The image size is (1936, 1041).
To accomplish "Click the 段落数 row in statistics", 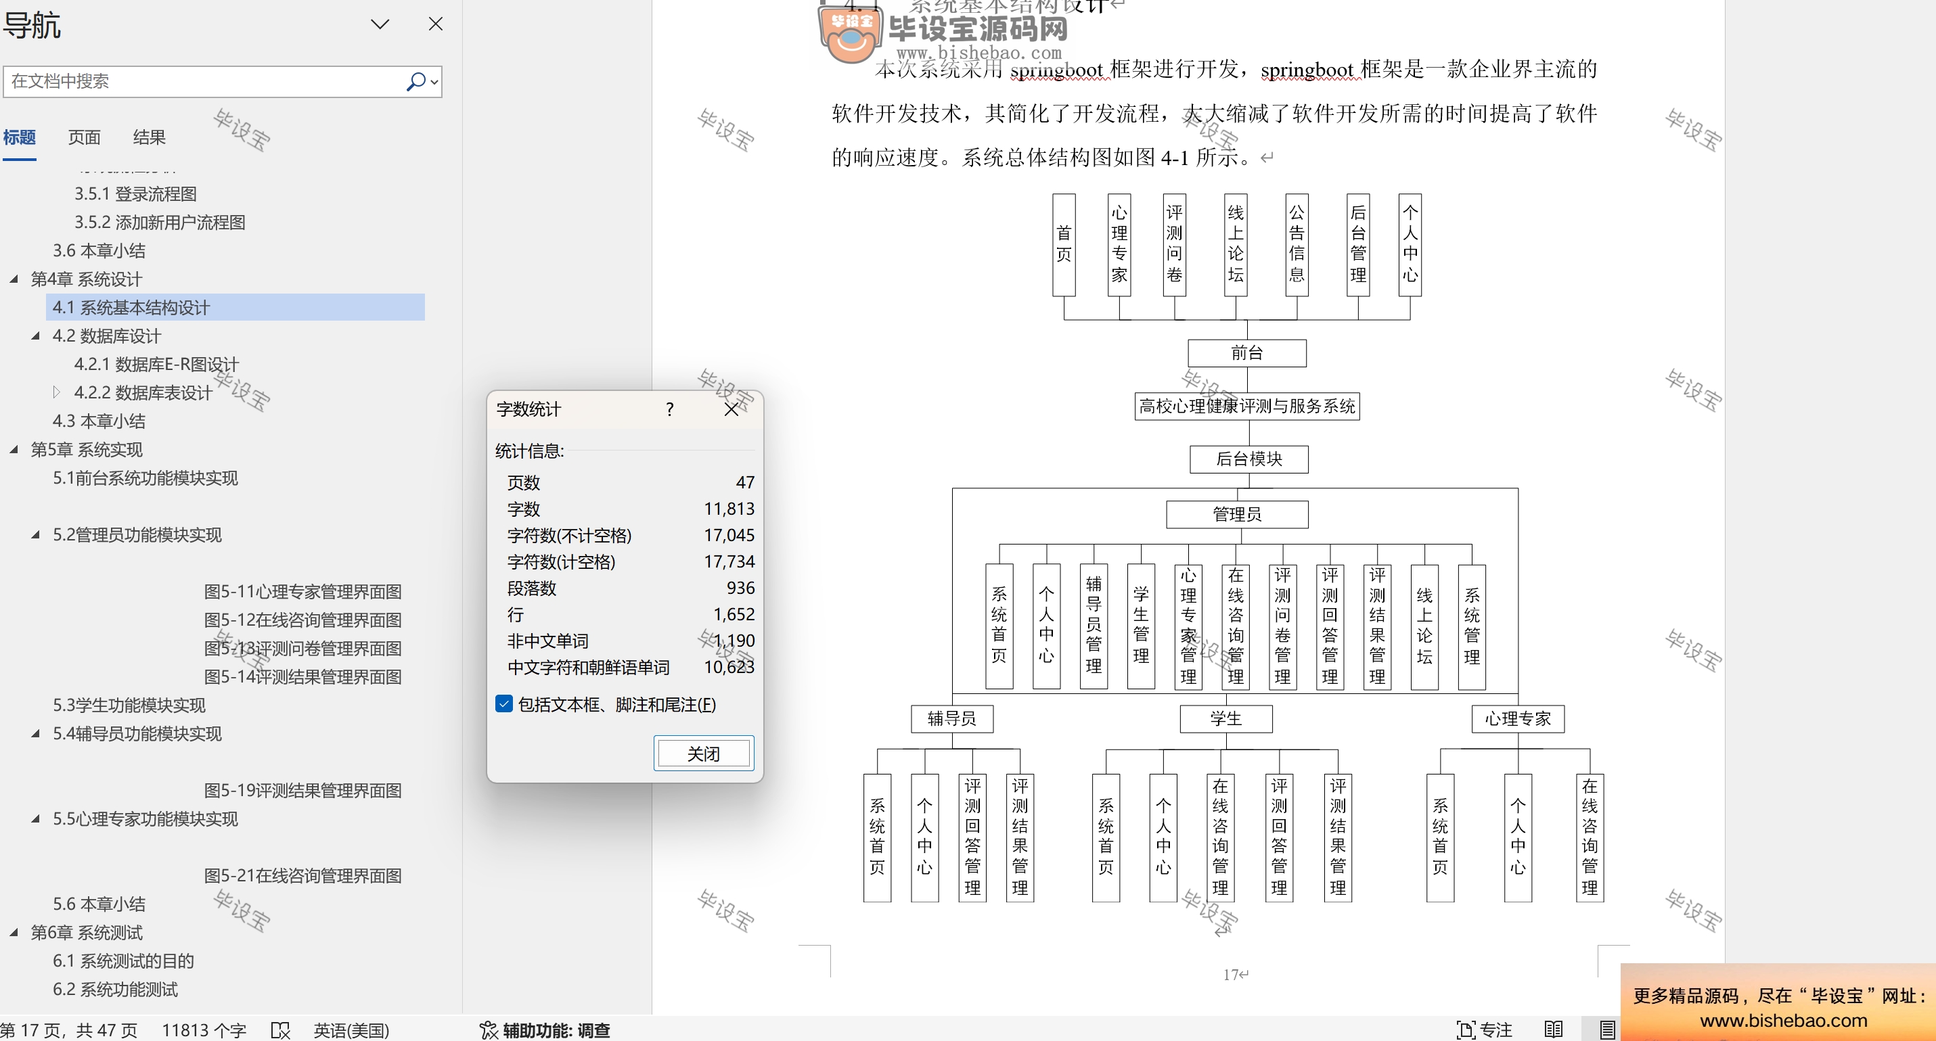I will click(630, 588).
